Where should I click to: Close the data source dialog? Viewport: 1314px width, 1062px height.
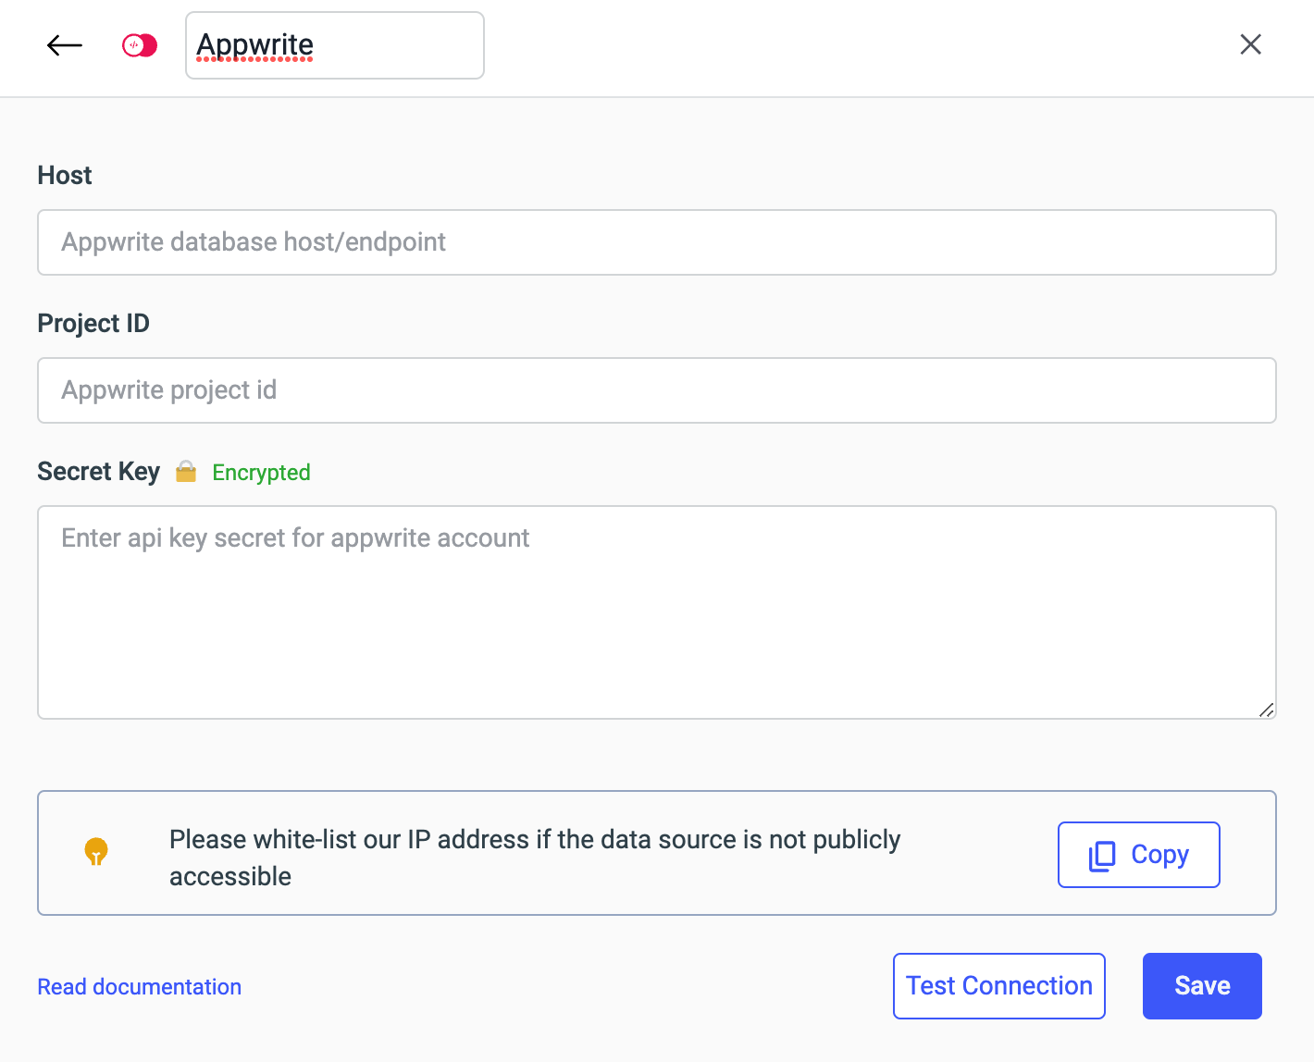1250,44
